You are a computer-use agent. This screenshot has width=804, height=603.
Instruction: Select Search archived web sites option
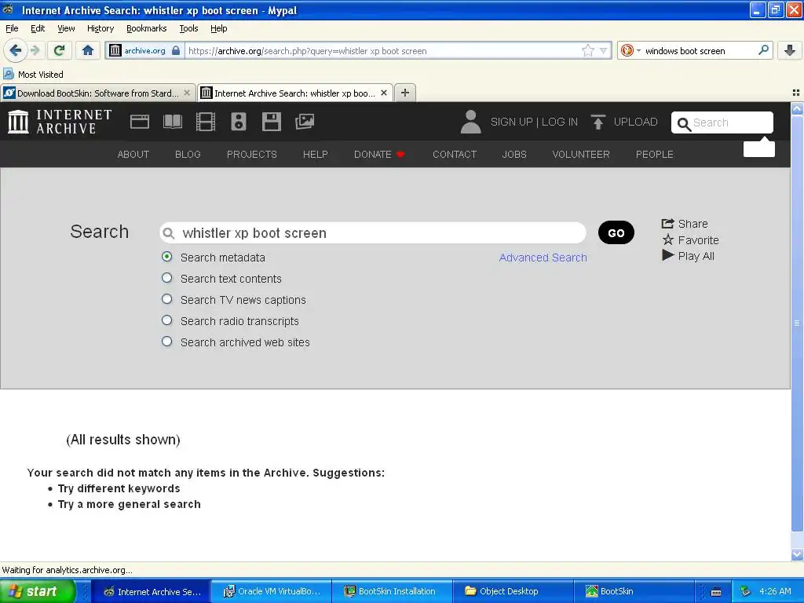(166, 341)
